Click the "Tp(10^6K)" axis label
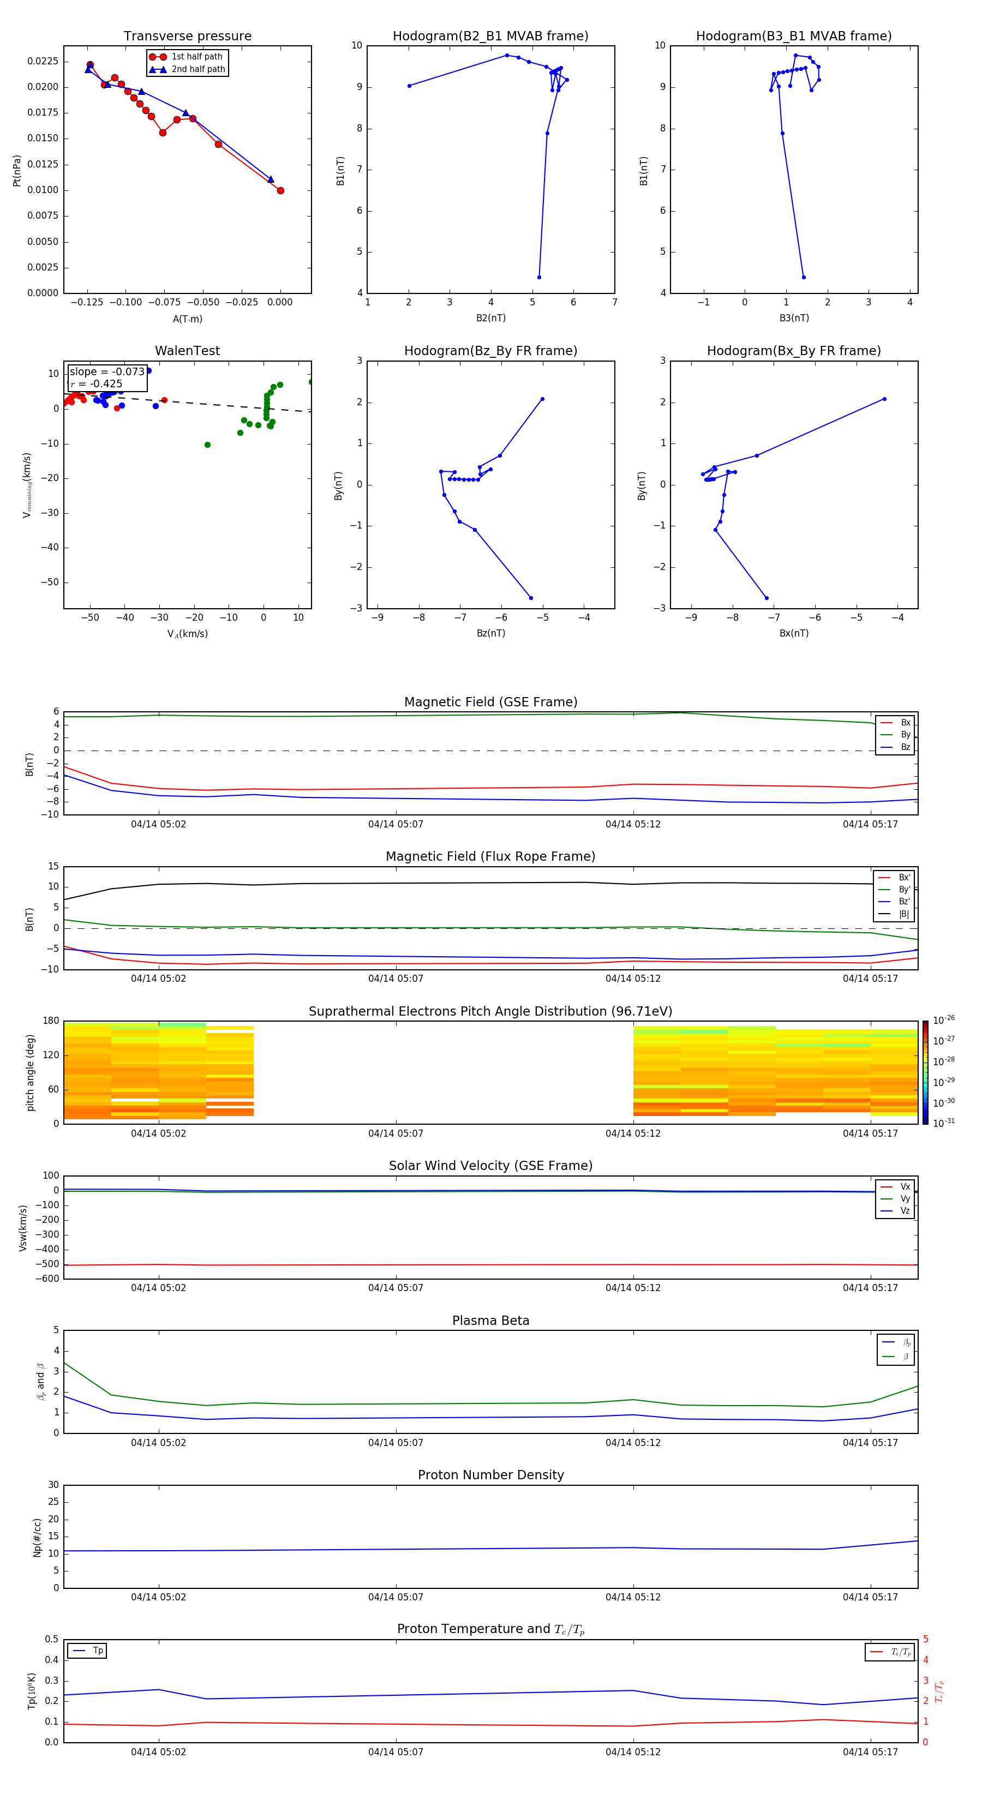The image size is (982, 1800). tap(32, 1691)
